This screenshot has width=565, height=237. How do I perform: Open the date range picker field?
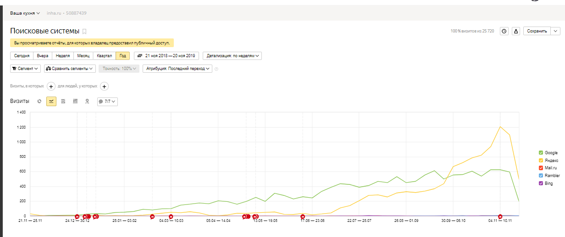167,56
